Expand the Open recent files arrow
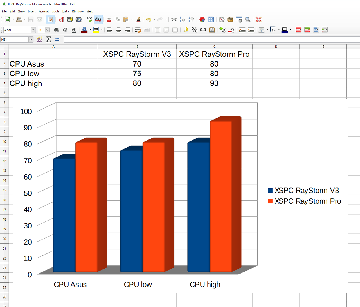 [25, 19]
